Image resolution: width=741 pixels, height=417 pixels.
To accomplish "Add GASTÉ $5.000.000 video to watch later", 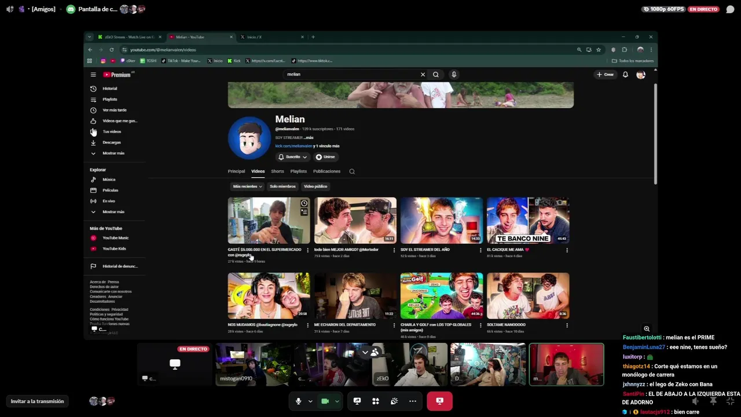I will [x=304, y=203].
